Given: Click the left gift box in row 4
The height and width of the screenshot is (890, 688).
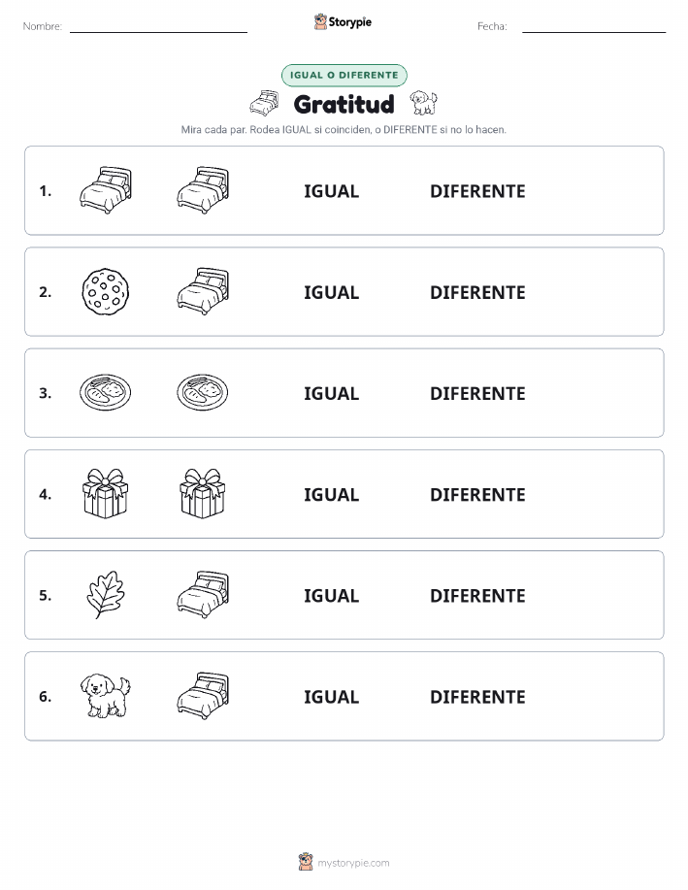Looking at the screenshot, I should (x=106, y=493).
